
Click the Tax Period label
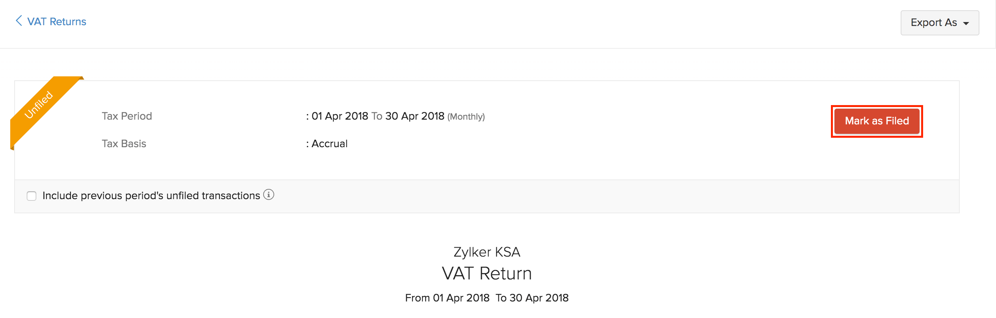tap(126, 116)
